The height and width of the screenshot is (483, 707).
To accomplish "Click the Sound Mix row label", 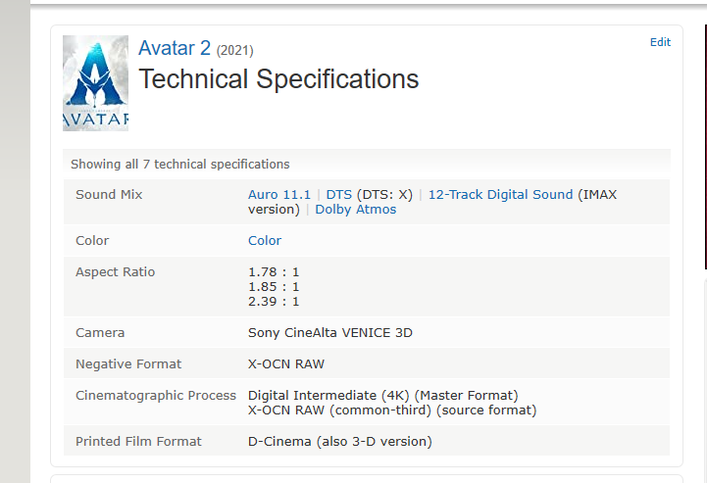I will (109, 195).
